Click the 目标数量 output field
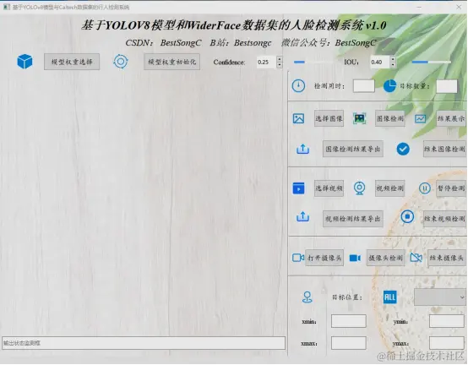468x365 pixels. click(x=447, y=86)
